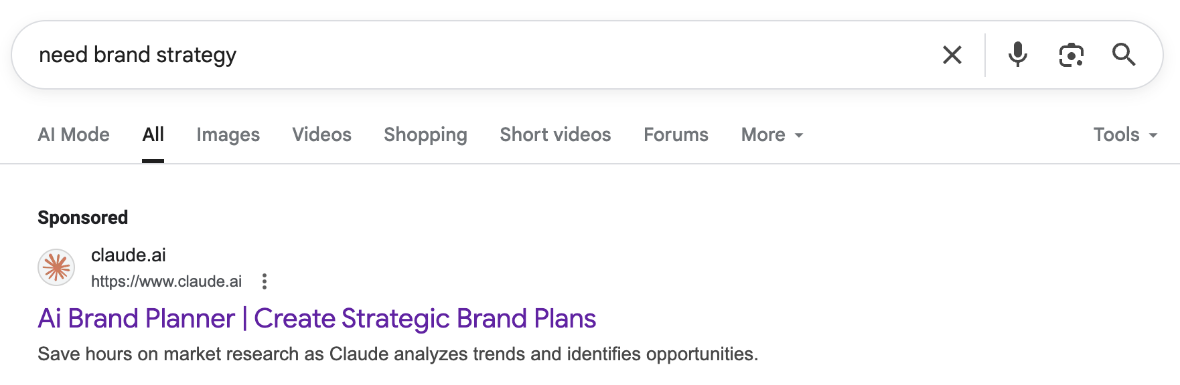
Task: Show Forums results
Action: coord(676,135)
